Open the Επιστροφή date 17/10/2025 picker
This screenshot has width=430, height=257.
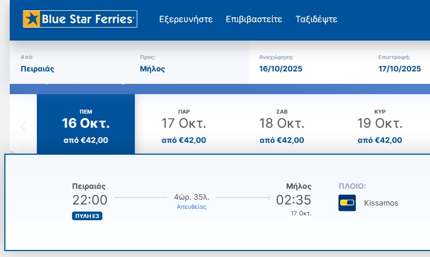click(399, 69)
